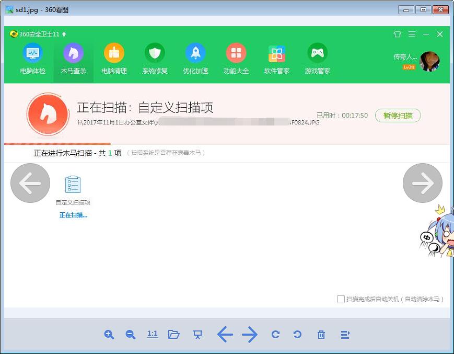The height and width of the screenshot is (354, 454).
Task: Delete the current image via trash icon
Action: tap(321, 335)
